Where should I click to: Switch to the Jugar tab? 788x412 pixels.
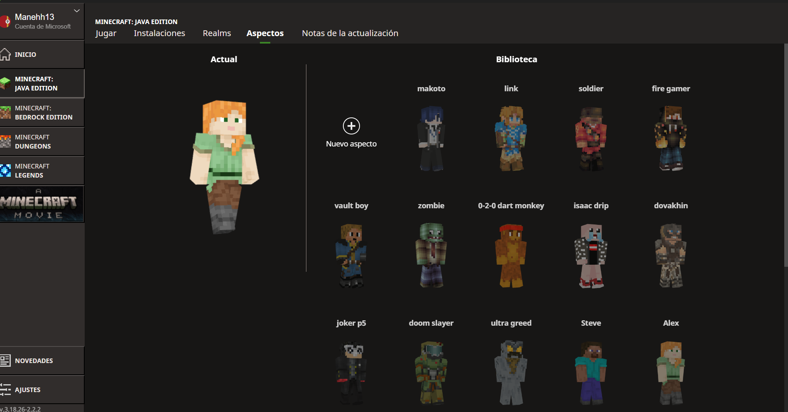[x=106, y=33]
